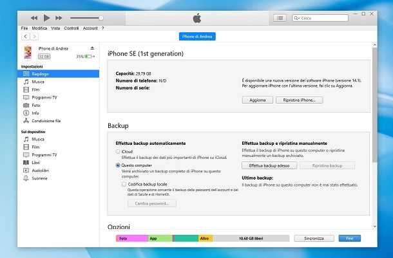Adjust the volume slider knob
Screen dimensions: 393x258
tap(101, 18)
